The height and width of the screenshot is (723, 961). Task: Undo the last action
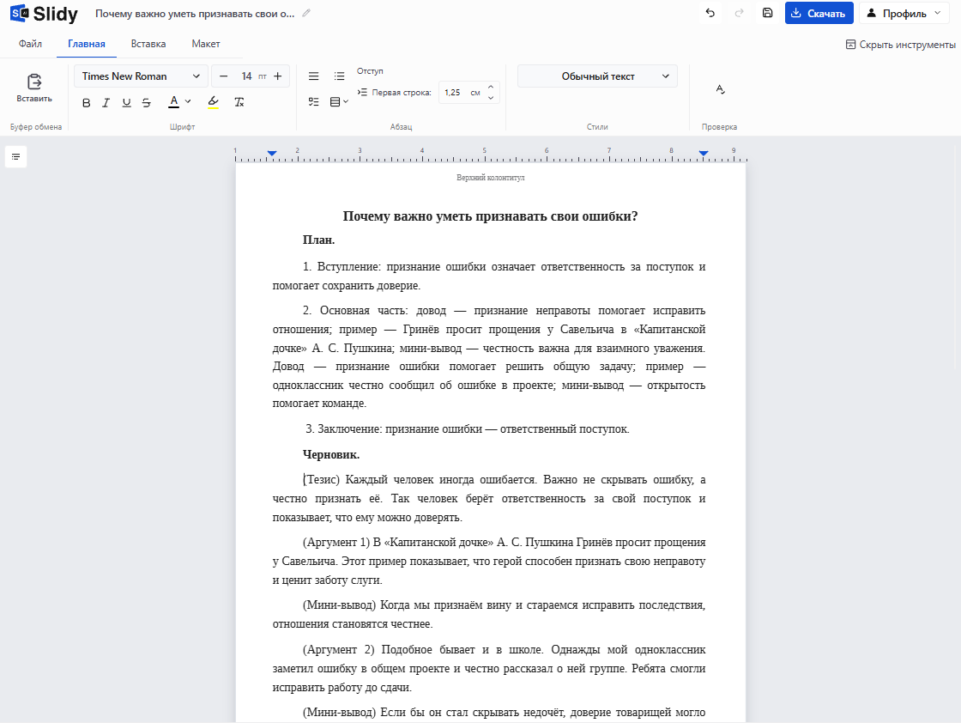tap(710, 13)
